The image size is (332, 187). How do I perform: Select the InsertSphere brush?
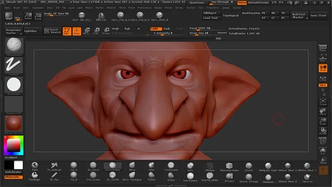tap(190, 177)
